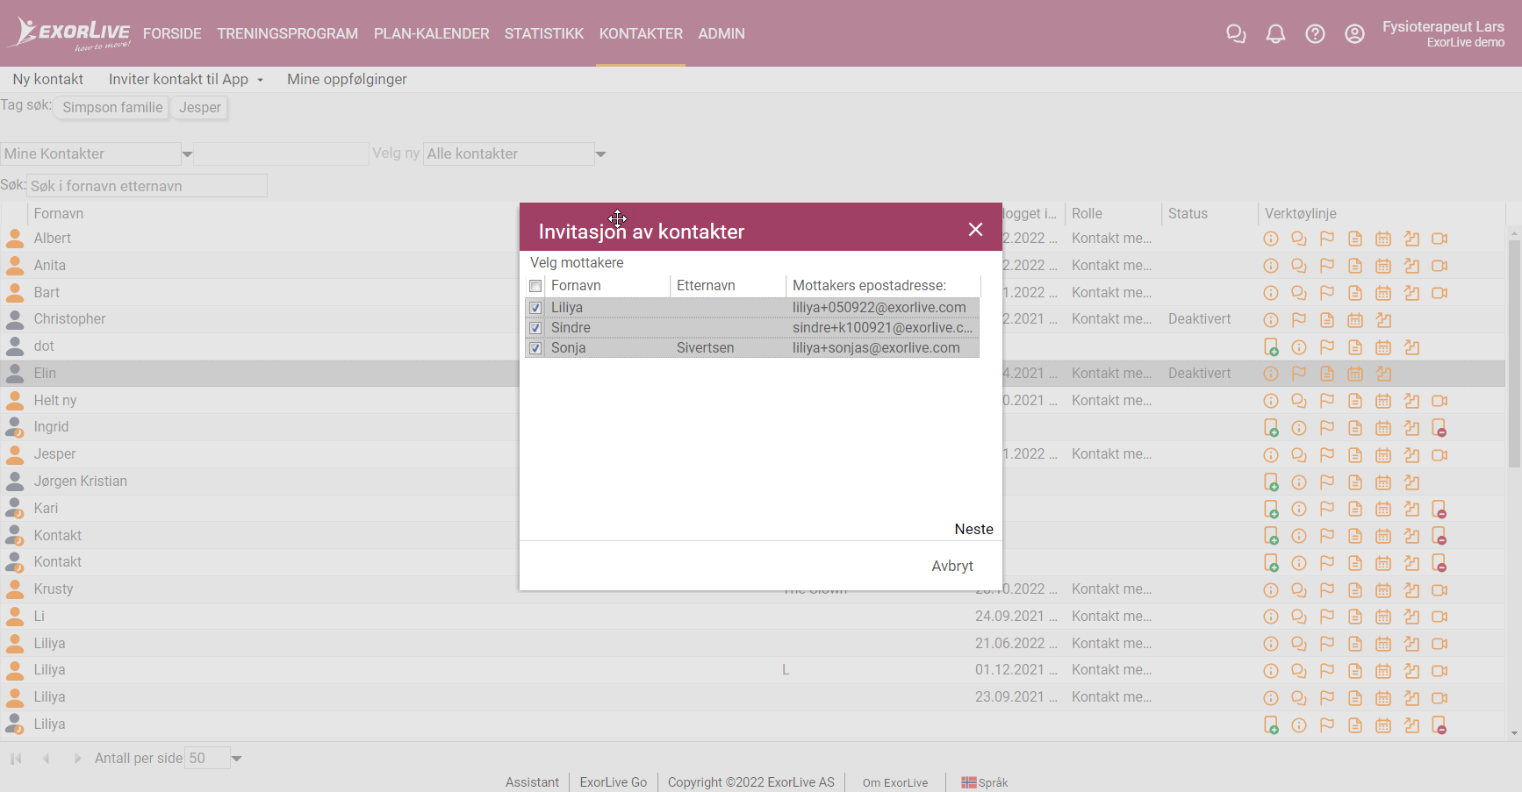Start video call icon for Albert
This screenshot has width=1522, height=792.
point(1439,239)
